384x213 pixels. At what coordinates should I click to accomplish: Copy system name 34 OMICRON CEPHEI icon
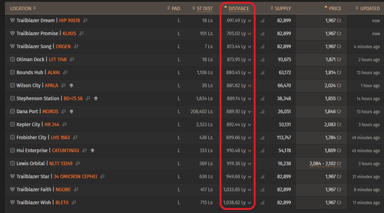[102, 176]
